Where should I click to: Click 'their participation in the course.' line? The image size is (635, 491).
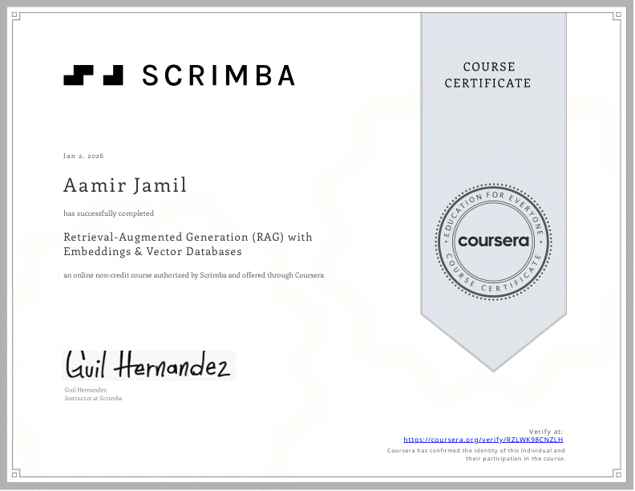(x=516, y=459)
